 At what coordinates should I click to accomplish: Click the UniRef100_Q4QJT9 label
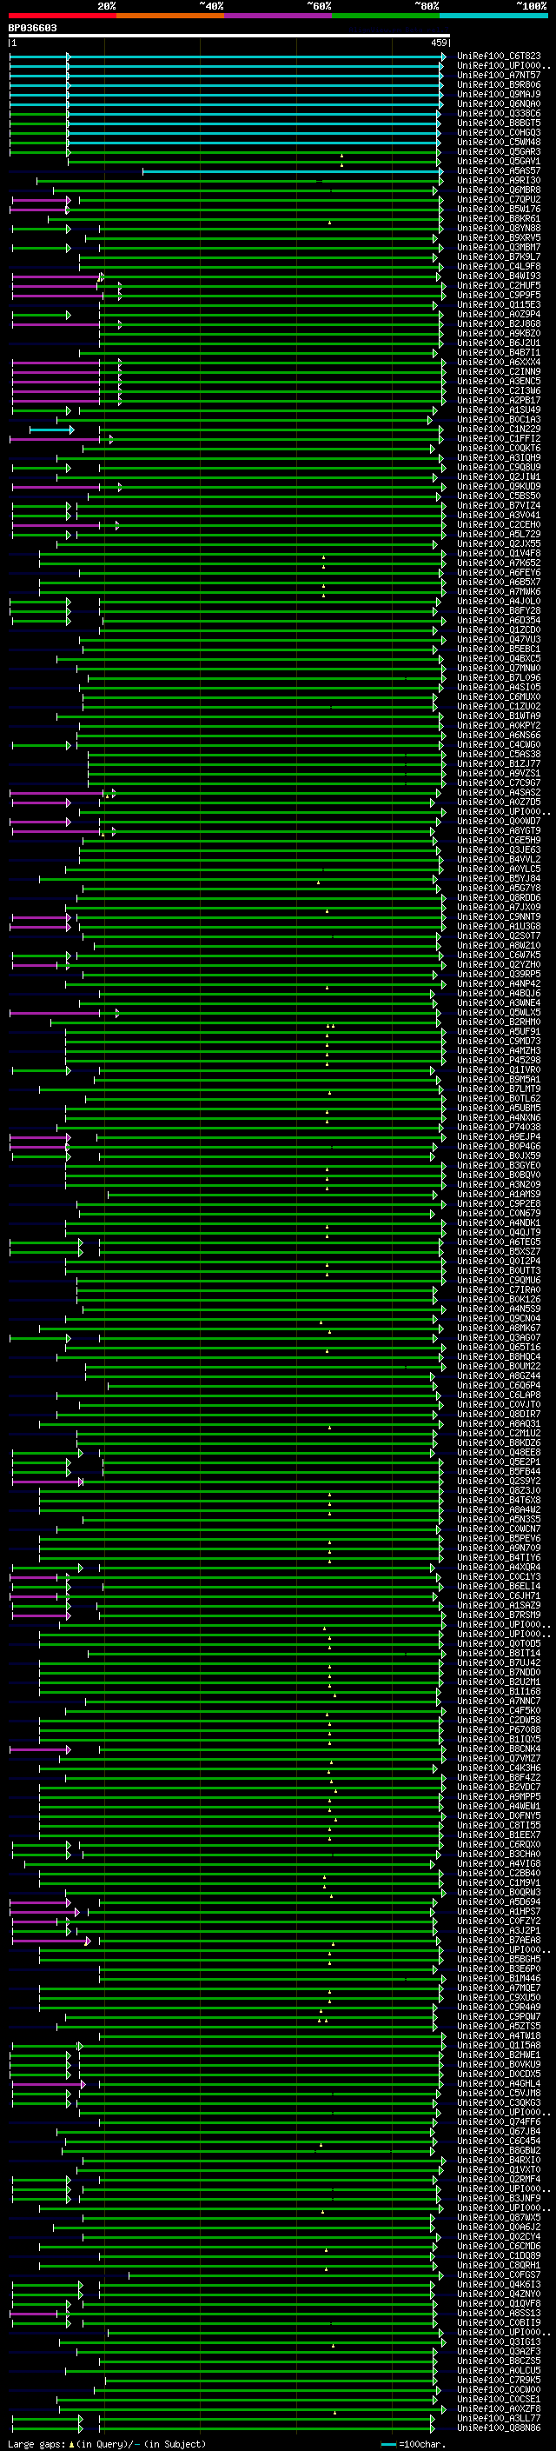pyautogui.click(x=499, y=1233)
